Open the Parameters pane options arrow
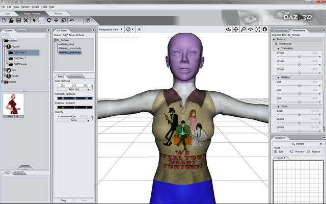This screenshot has width=326, height=204. tap(324, 30)
